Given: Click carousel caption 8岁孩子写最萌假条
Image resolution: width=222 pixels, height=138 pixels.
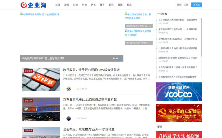Looking at the screenshot, I should pyautogui.click(x=43, y=59).
